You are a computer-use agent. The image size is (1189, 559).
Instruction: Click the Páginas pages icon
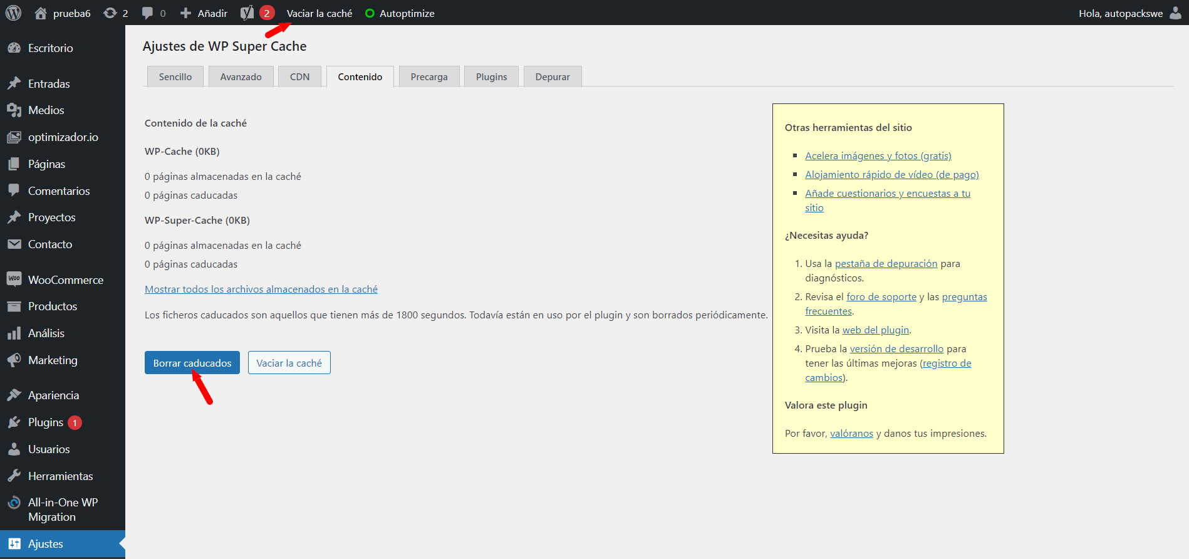tap(14, 164)
